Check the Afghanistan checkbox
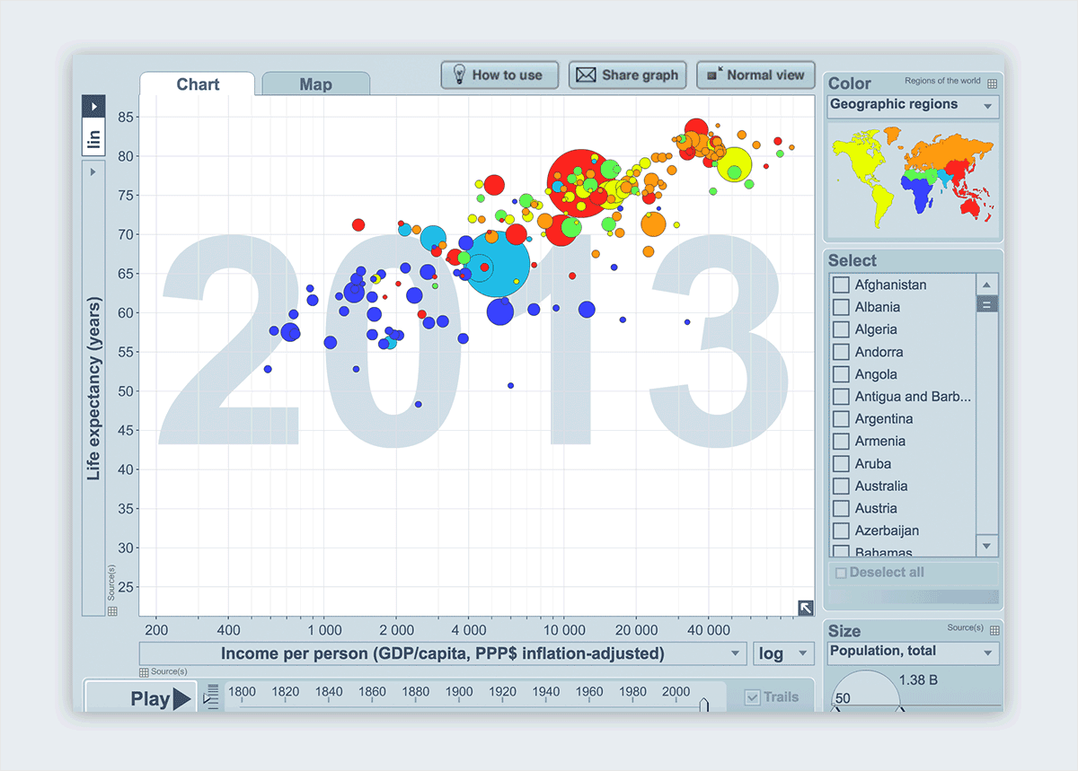Screen dimensions: 1078x771 point(841,284)
